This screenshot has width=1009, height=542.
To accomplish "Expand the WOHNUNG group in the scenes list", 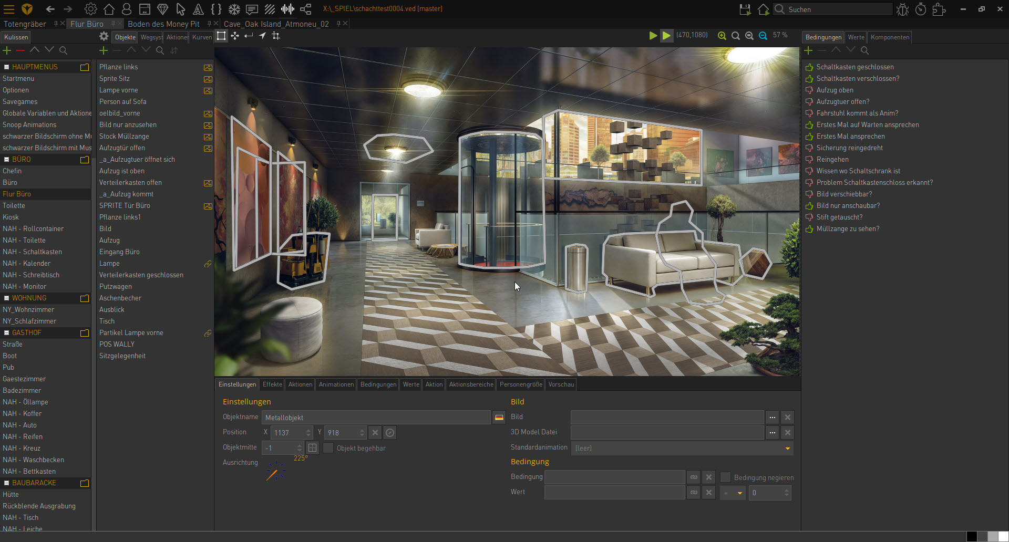I will click(6, 298).
